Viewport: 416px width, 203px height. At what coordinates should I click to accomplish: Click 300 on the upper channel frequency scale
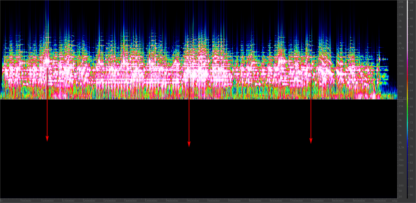[x=401, y=74]
